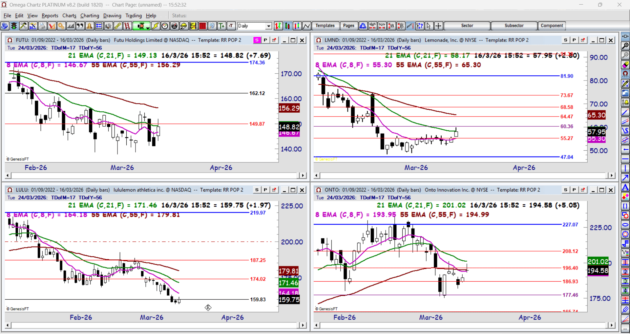630x334 pixels.
Task: Click the Sector button
Action: click(467, 26)
